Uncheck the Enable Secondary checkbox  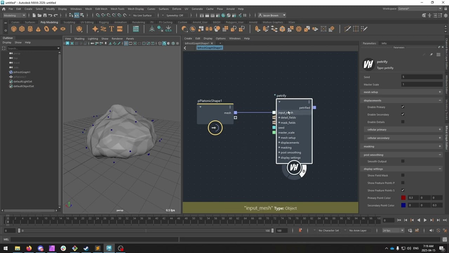[x=403, y=115]
